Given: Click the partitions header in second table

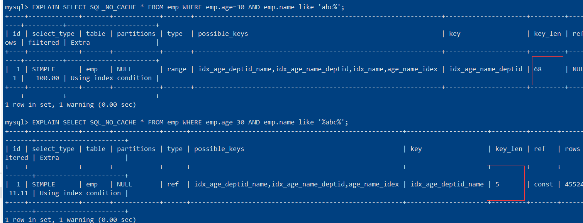Looking at the screenshot, I should point(136,149).
